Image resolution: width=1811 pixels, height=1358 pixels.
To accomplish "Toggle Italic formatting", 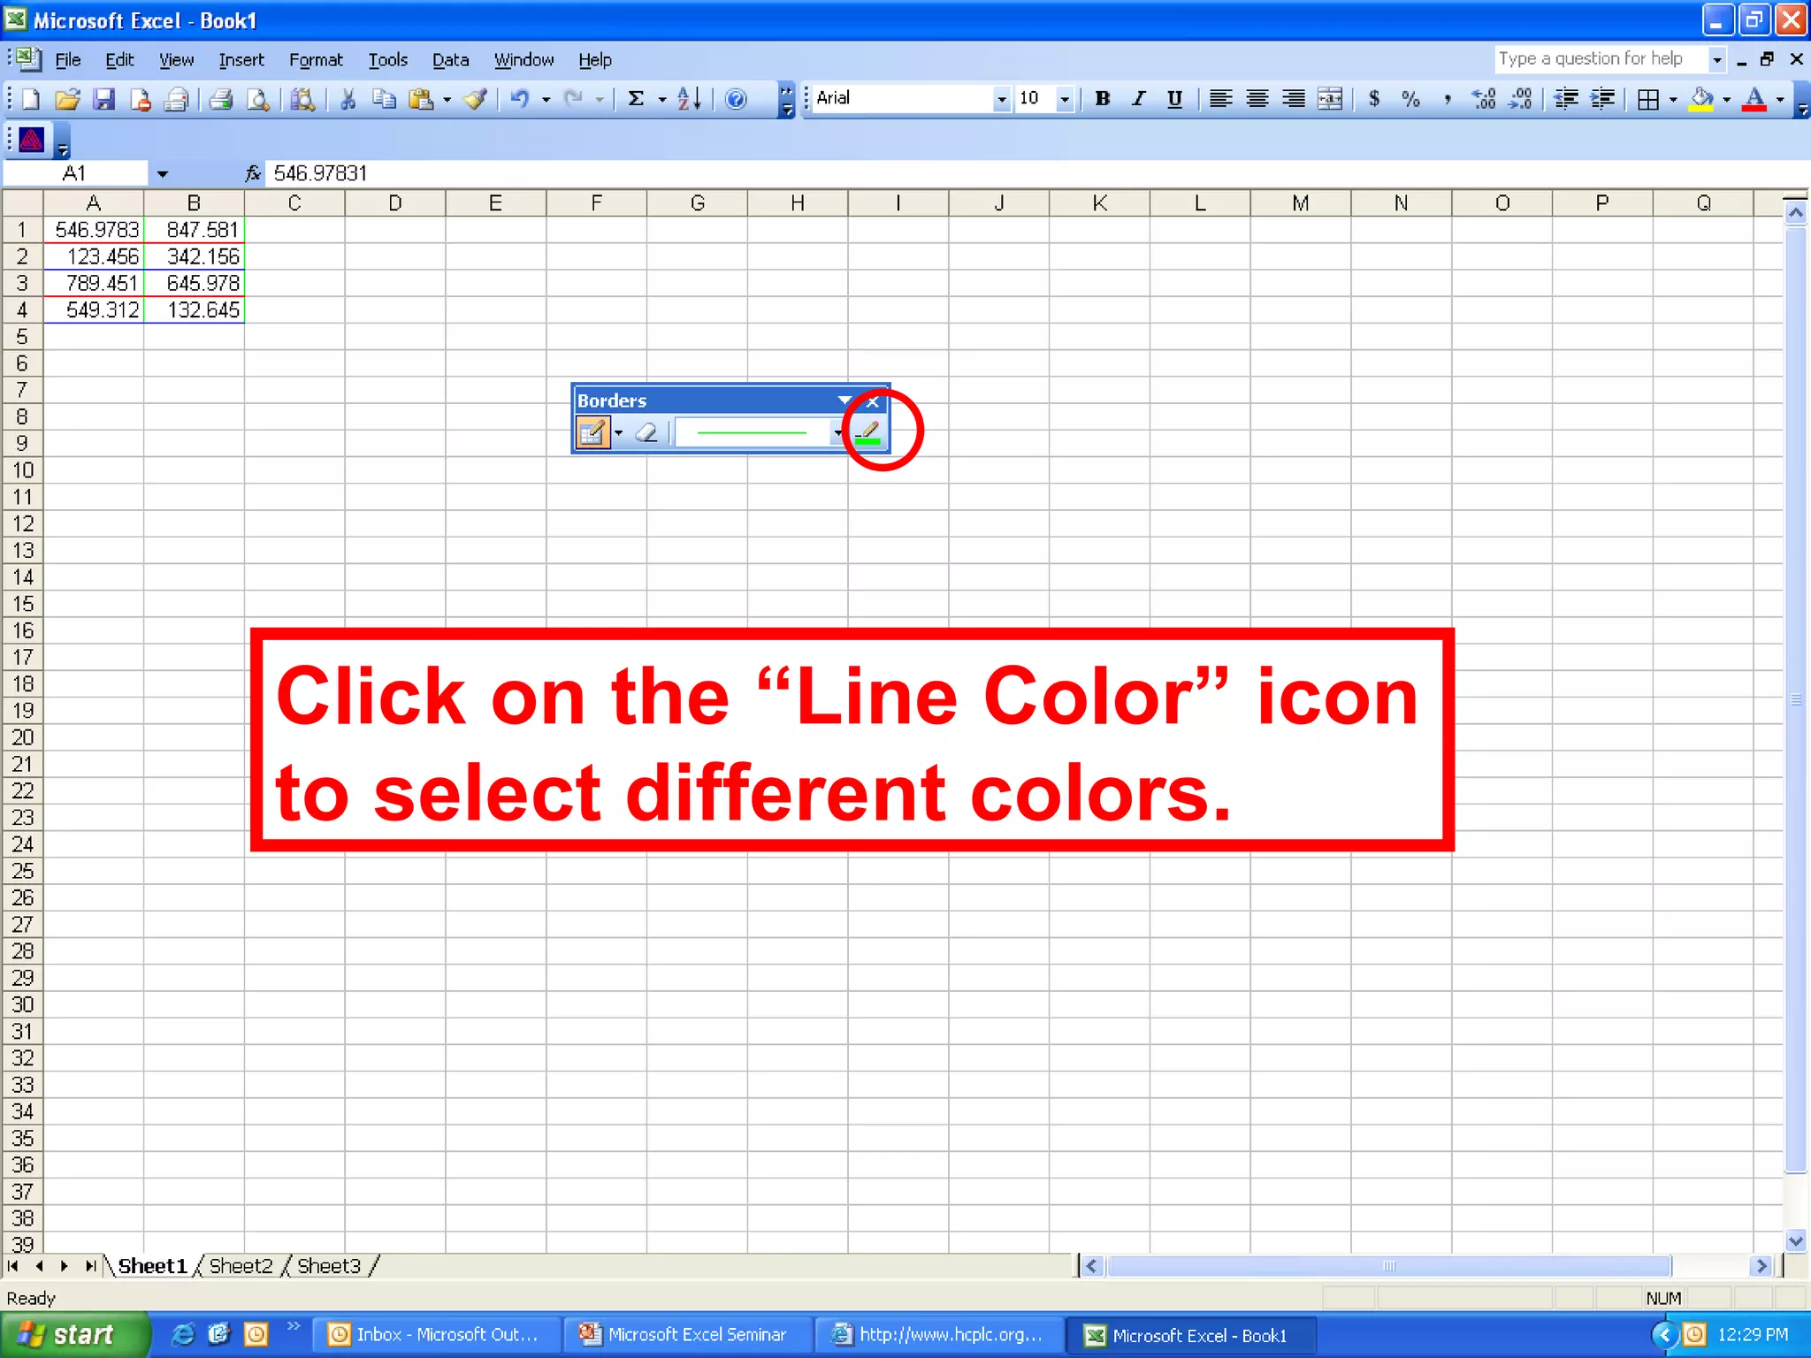I will 1139,99.
